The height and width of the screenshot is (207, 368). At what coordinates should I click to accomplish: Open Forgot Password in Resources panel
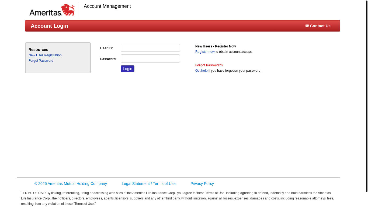41,61
